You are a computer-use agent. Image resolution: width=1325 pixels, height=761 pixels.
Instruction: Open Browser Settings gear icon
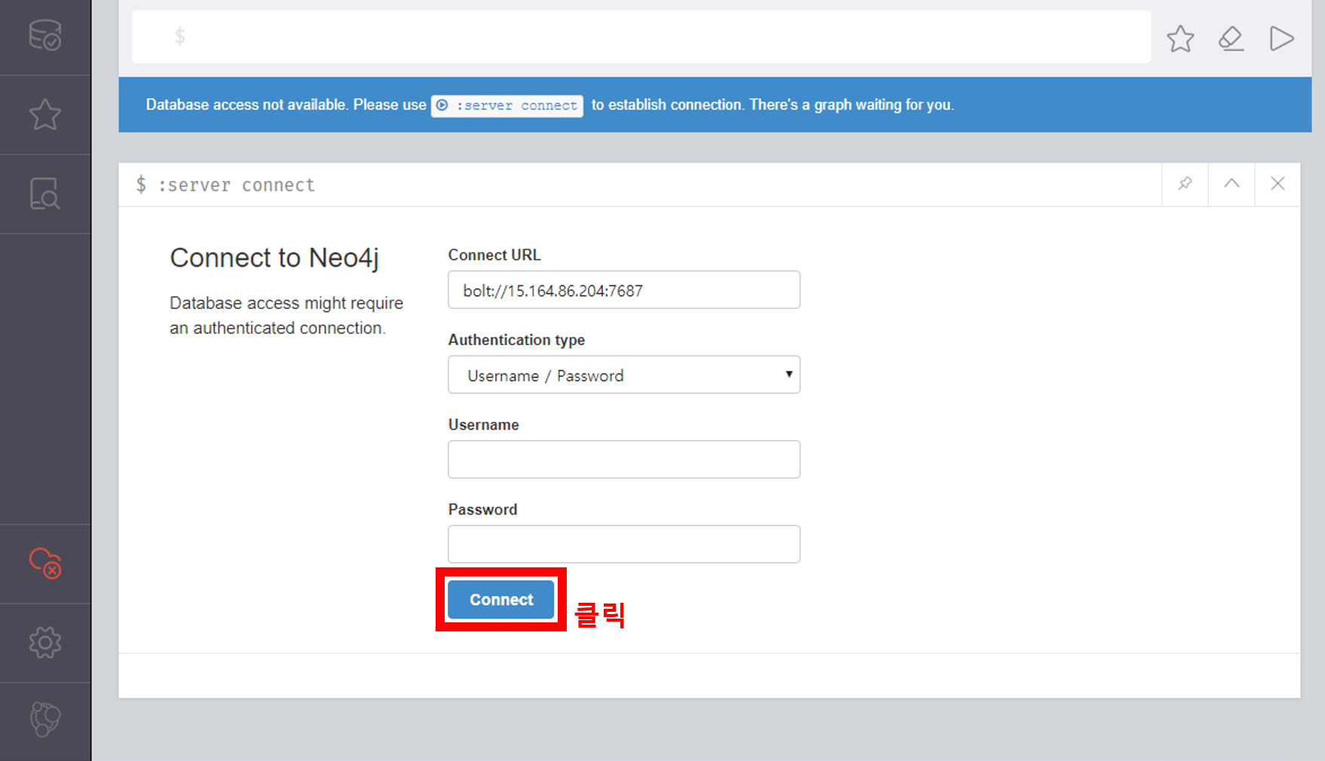click(45, 643)
